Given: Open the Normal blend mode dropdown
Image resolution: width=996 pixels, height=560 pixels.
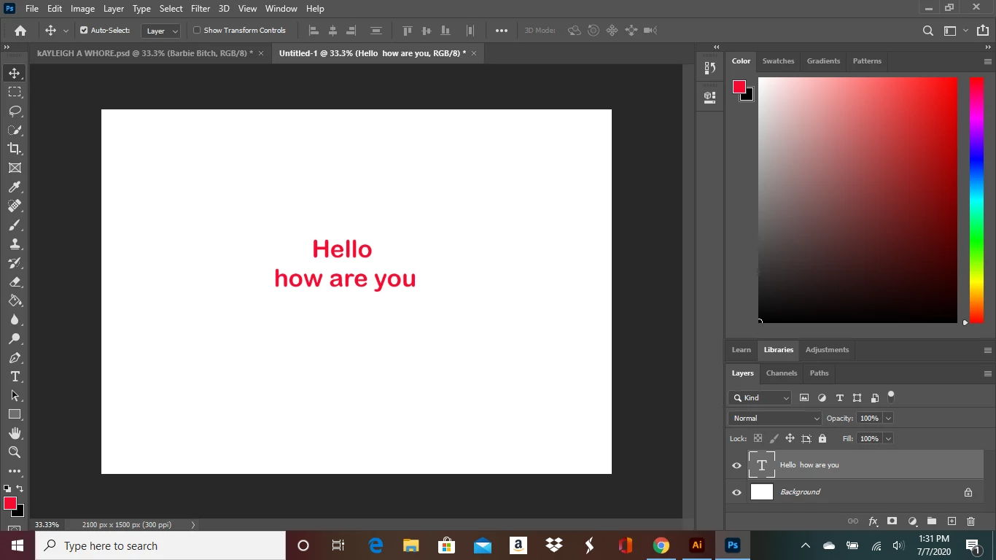Looking at the screenshot, I should click(775, 418).
